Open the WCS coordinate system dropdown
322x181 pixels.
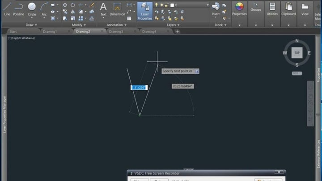[x=297, y=73]
